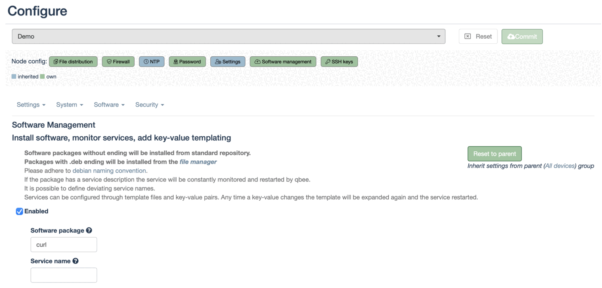
Task: Open the file manager link
Action: click(x=198, y=162)
